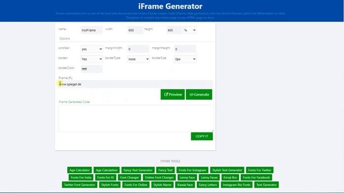Click the OTHER TOOLS heading
This screenshot has height=193, width=344.
(170, 161)
